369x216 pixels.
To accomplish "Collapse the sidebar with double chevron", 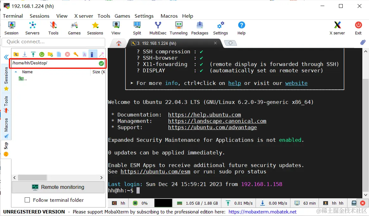I will pyautogui.click(x=6, y=57).
